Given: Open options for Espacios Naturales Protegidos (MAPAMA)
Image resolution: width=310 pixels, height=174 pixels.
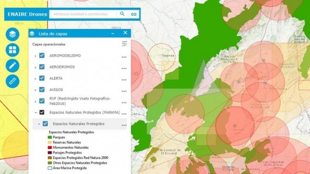Looking at the screenshot, I should tap(124, 114).
